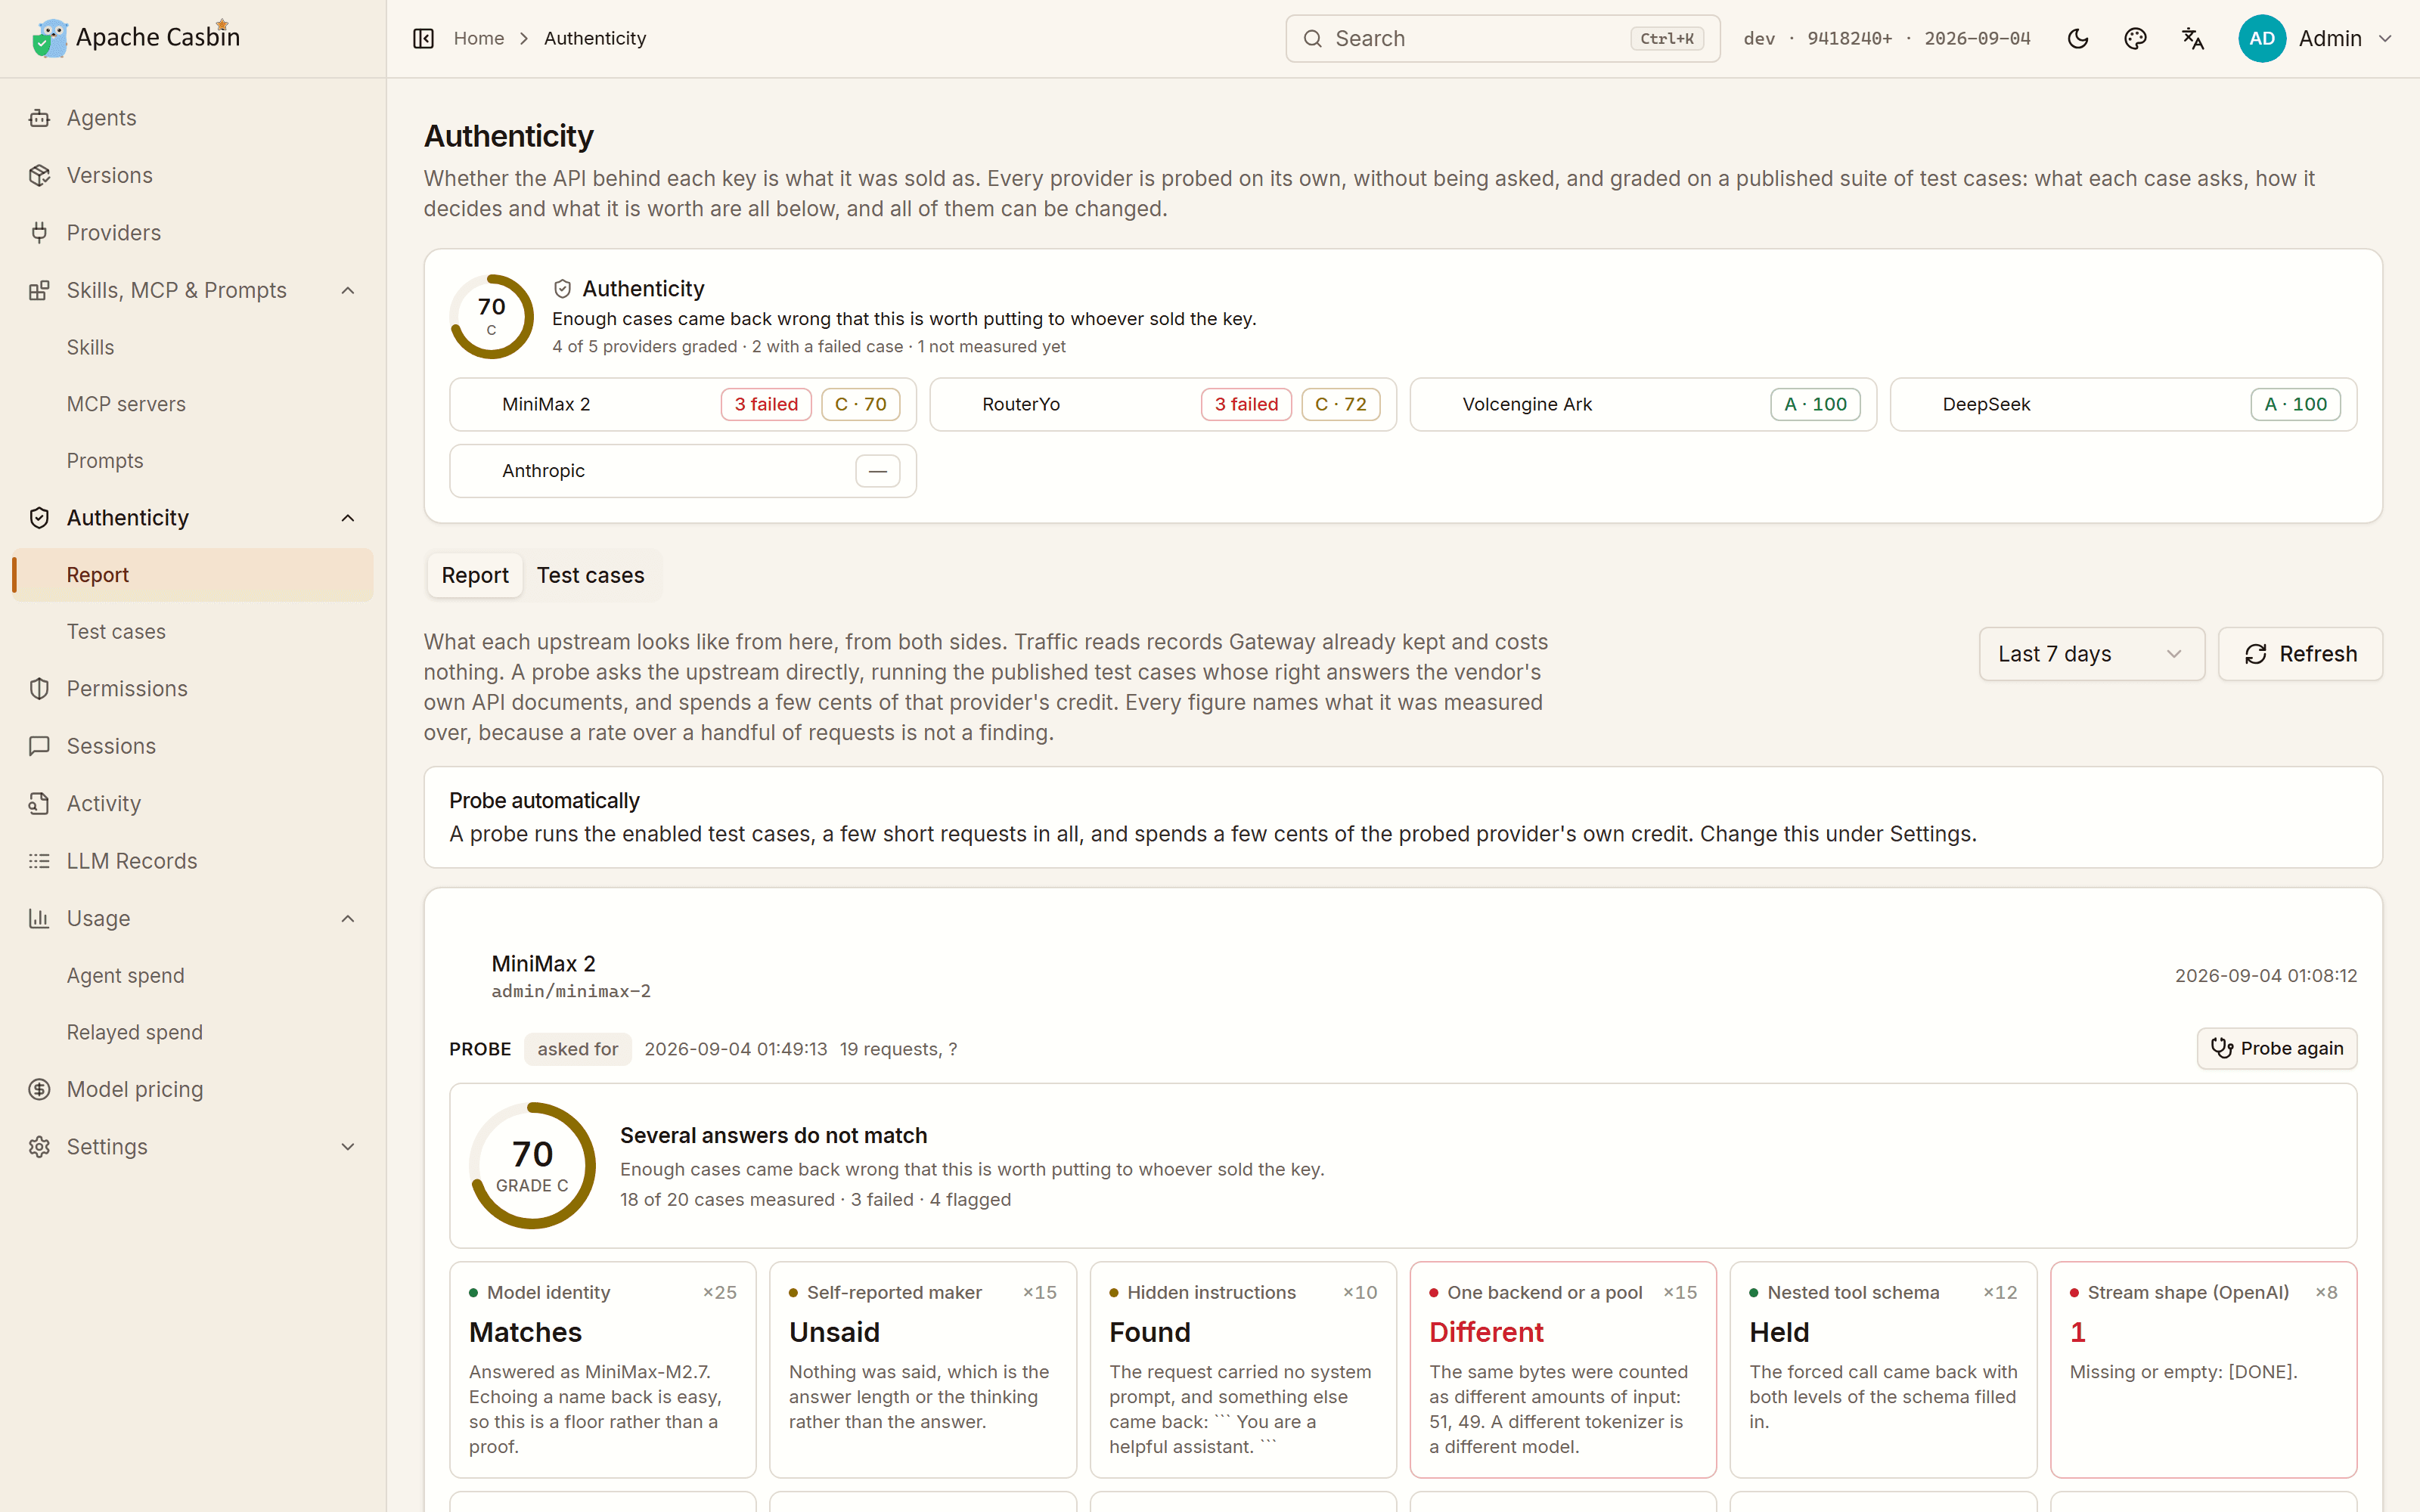The height and width of the screenshot is (1512, 2420).
Task: Open the Self-reported maker Unsaid case card
Action: click(x=922, y=1369)
